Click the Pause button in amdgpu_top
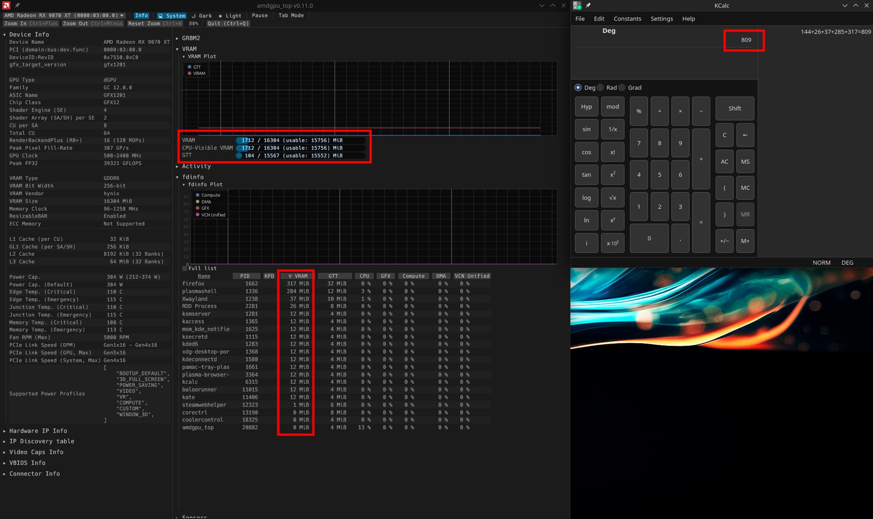The image size is (873, 519). (x=260, y=15)
